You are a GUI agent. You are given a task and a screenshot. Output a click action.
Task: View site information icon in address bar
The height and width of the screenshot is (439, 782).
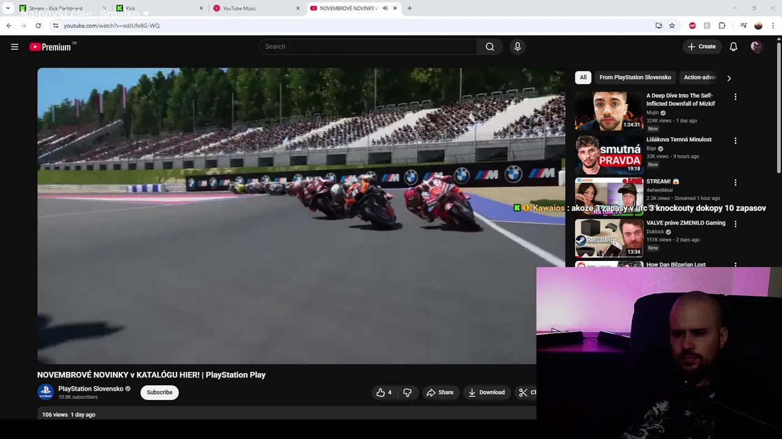tap(56, 26)
